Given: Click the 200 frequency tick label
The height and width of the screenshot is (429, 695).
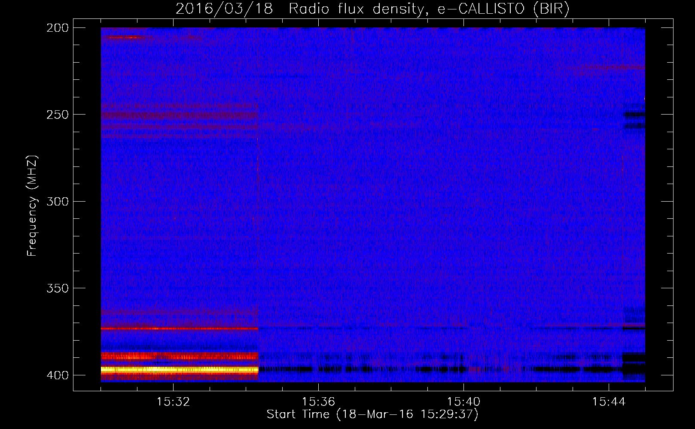Looking at the screenshot, I should pyautogui.click(x=58, y=28).
